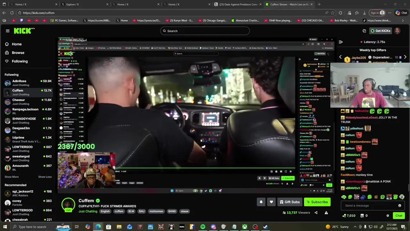
Task: Open the Kick sidebar hamburger menu
Action: 8,31
